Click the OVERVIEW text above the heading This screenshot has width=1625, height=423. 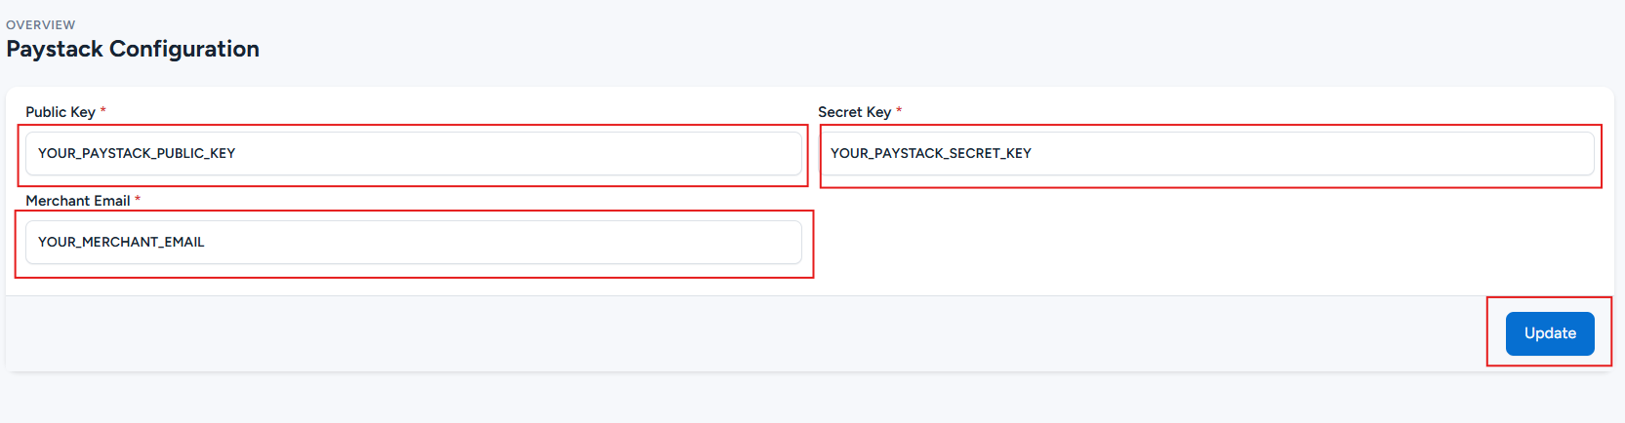[x=41, y=24]
